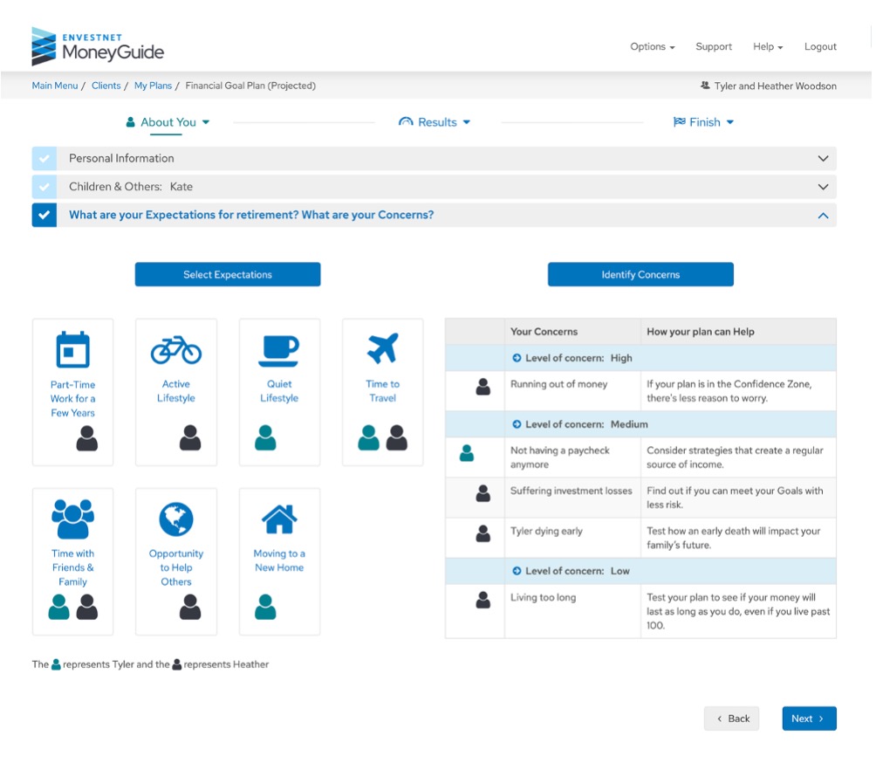Click Heather's person icon under Part-Time Work
Image resolution: width=876 pixels, height=763 pixels.
tap(87, 438)
